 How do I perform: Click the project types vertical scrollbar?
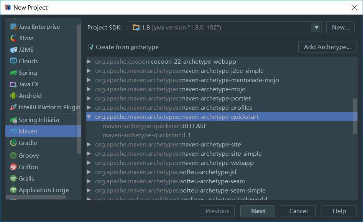coord(79,89)
